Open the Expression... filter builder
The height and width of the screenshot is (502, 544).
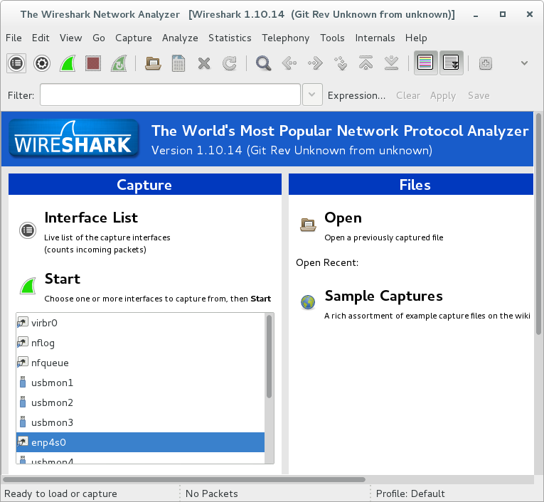pos(356,95)
